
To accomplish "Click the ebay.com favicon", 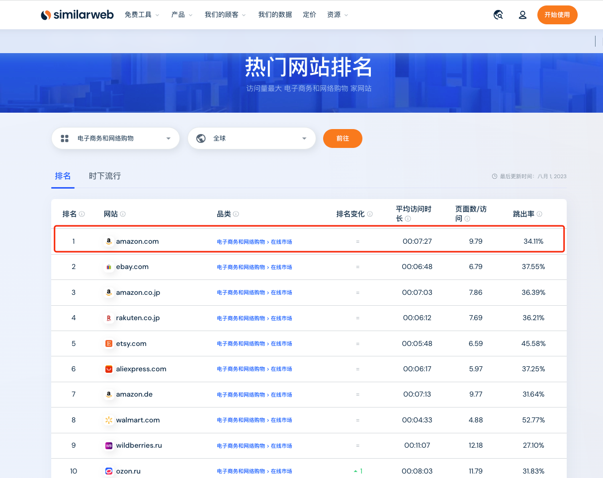I will coord(108,267).
